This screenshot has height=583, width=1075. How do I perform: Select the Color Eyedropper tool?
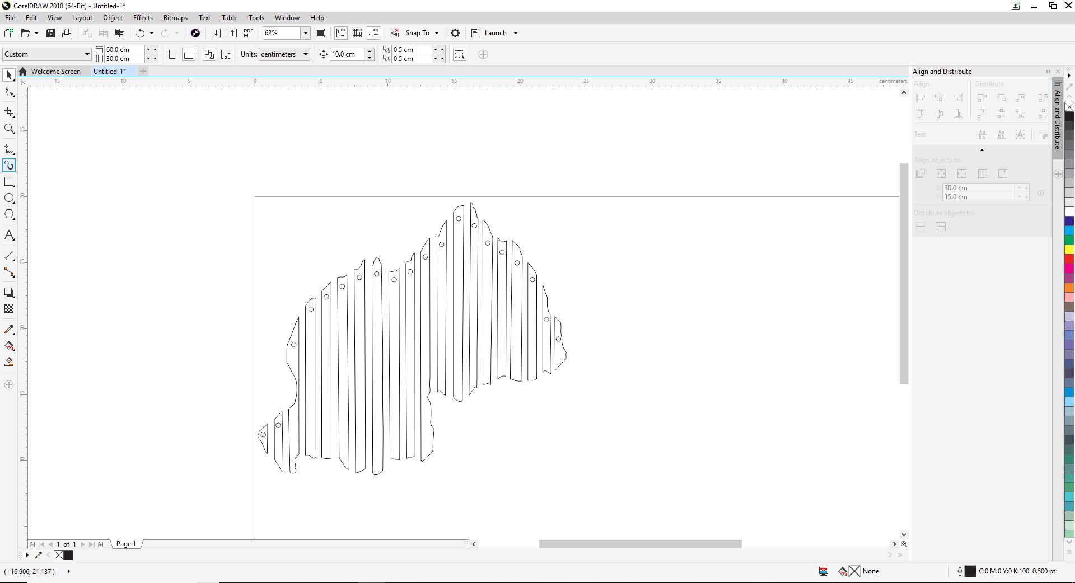[9, 329]
